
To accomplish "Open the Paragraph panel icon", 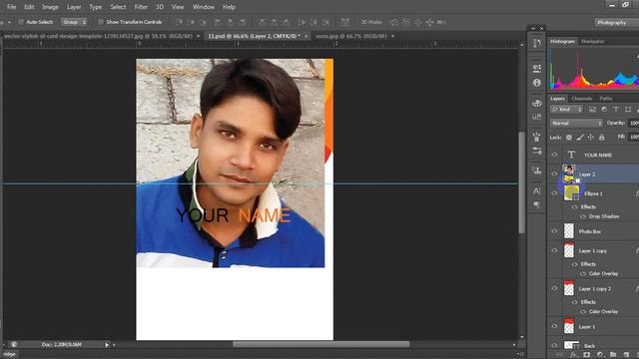I will coord(537,204).
